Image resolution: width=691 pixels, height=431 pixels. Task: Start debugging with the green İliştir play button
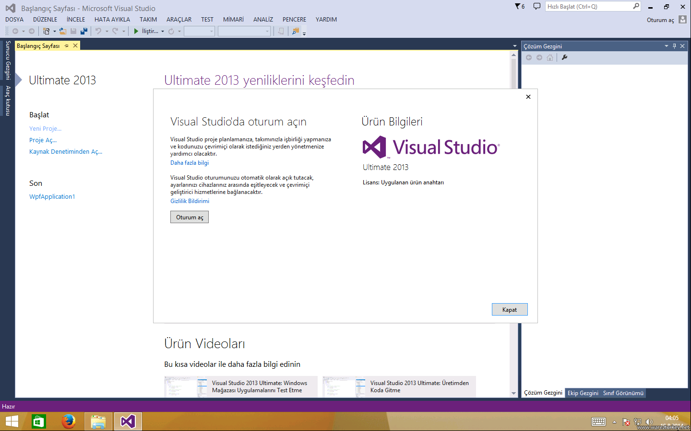click(136, 31)
